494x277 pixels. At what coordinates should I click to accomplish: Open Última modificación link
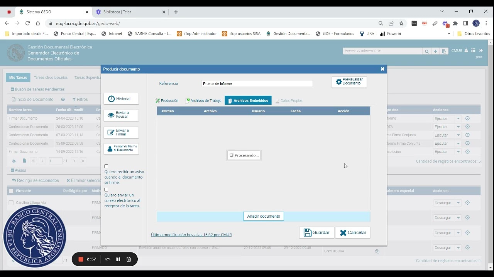(x=191, y=235)
